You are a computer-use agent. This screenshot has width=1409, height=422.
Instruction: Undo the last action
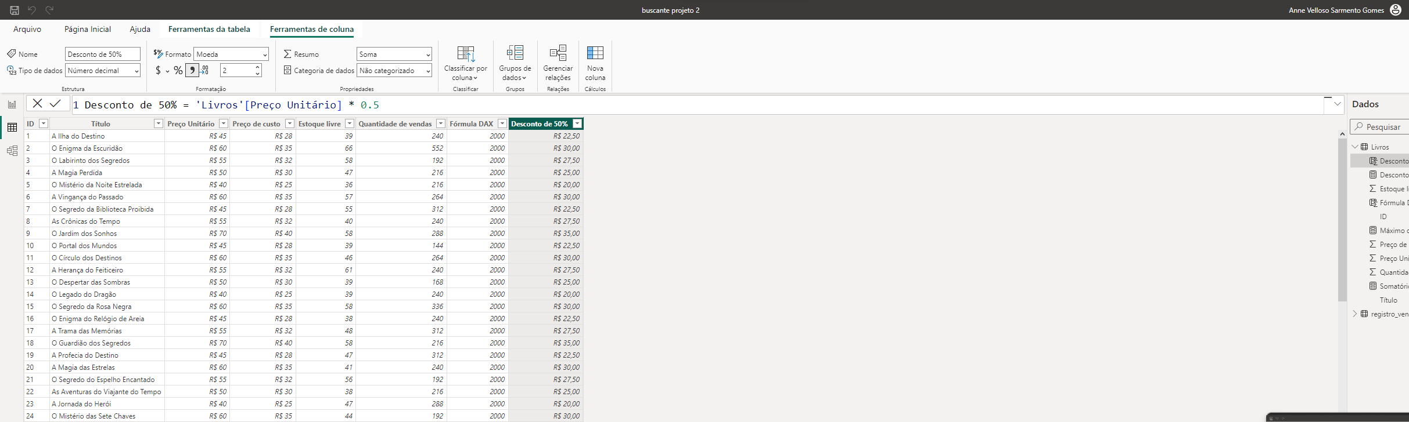point(32,10)
